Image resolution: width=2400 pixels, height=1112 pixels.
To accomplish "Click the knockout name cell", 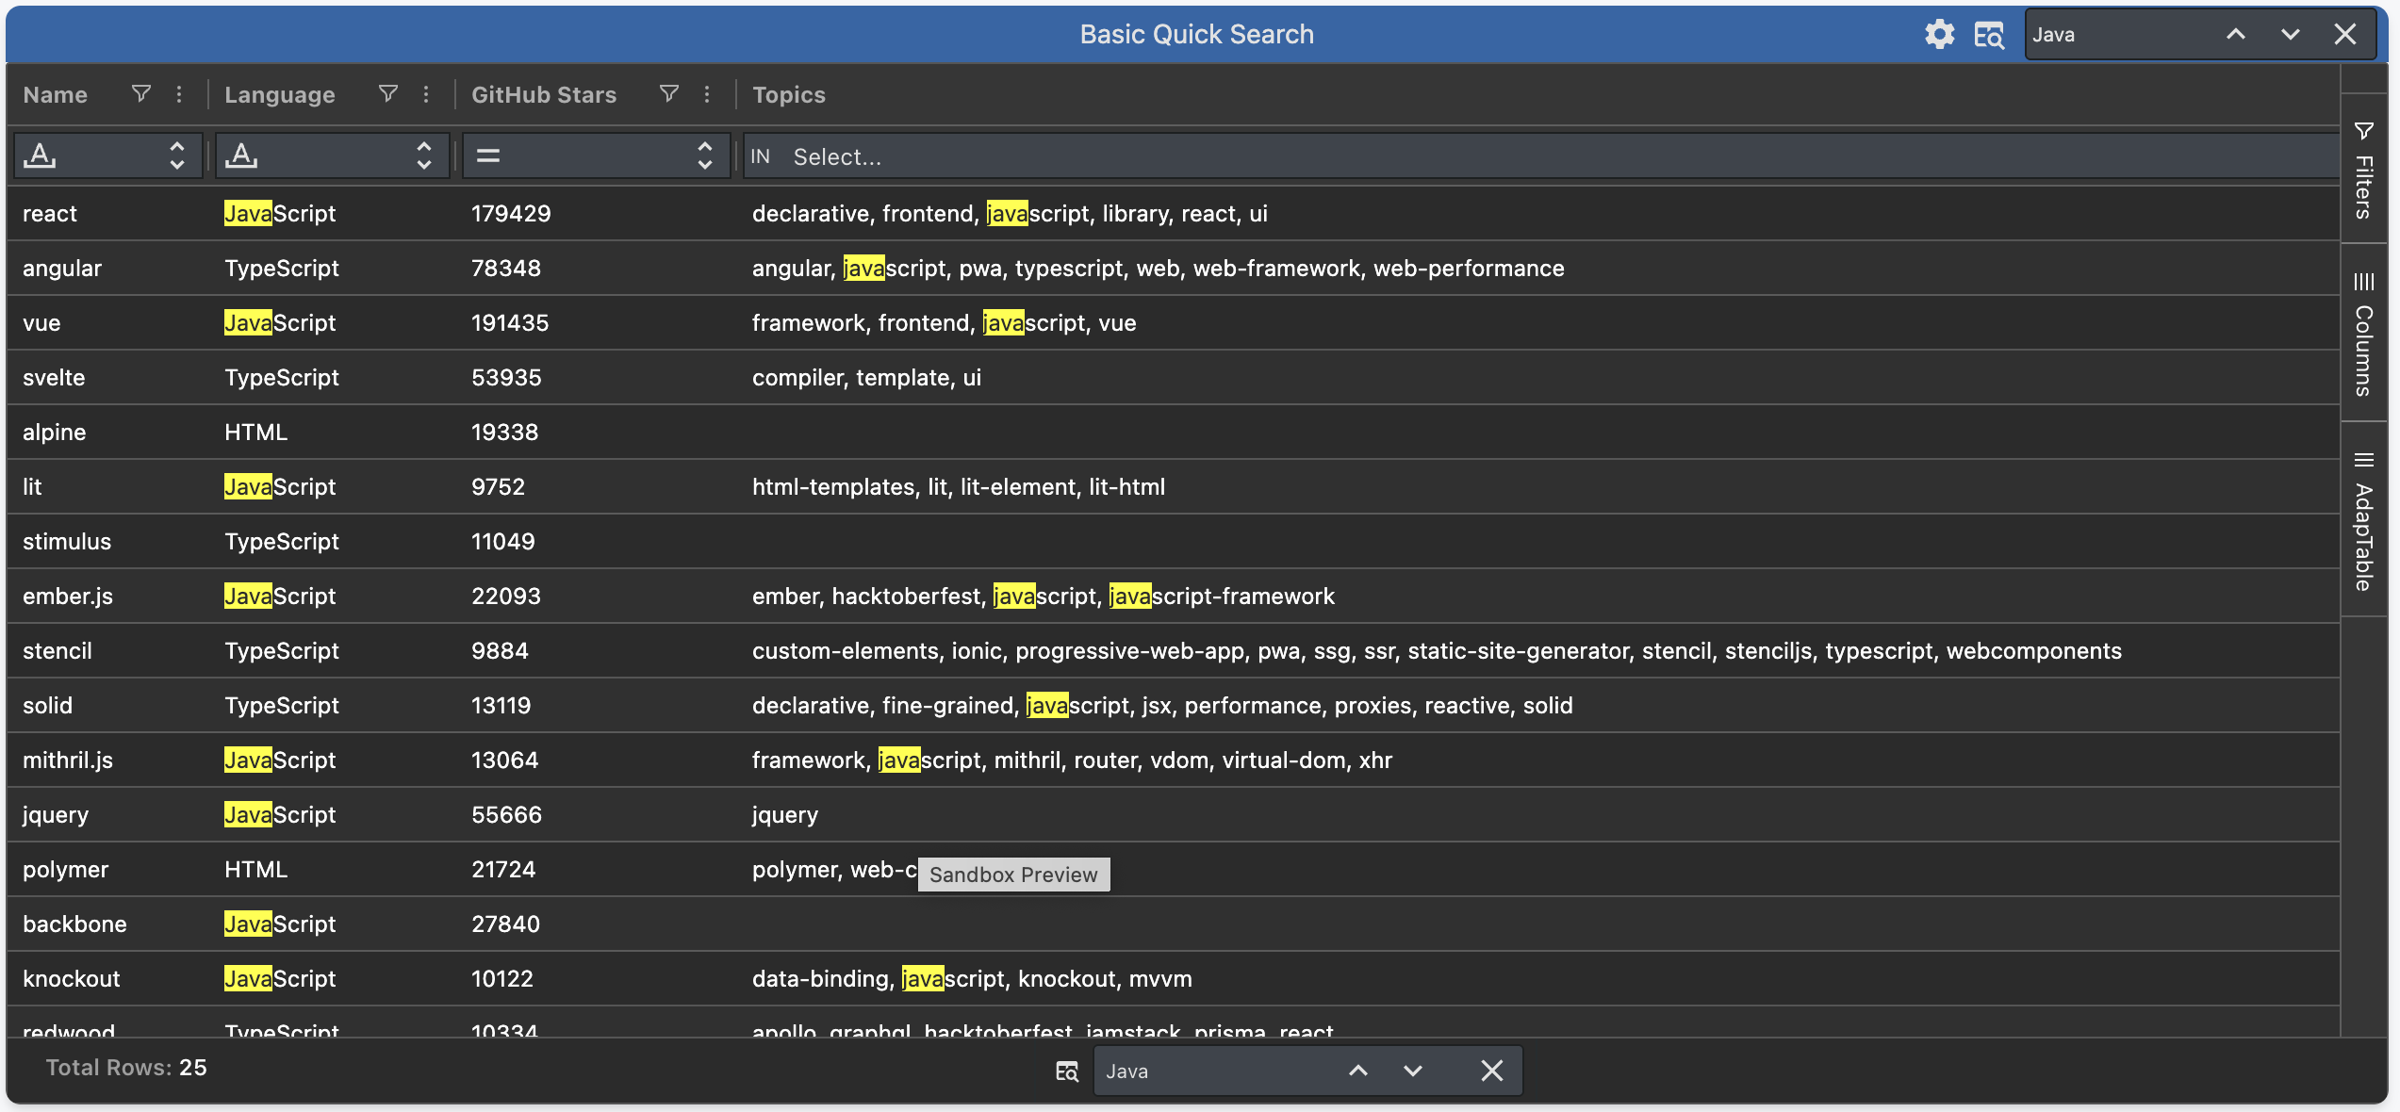I will [x=107, y=979].
